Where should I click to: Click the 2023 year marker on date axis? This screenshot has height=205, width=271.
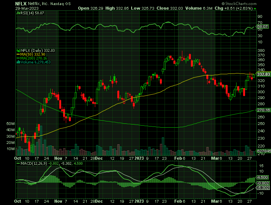[140, 158]
